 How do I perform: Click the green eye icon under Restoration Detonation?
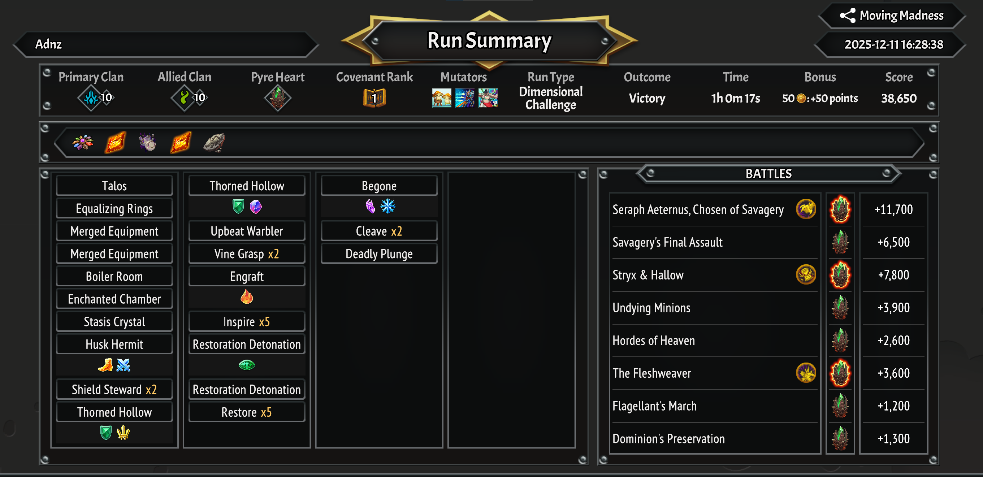247,365
